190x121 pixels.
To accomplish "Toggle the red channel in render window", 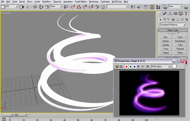I will pyautogui.click(x=126, y=67).
